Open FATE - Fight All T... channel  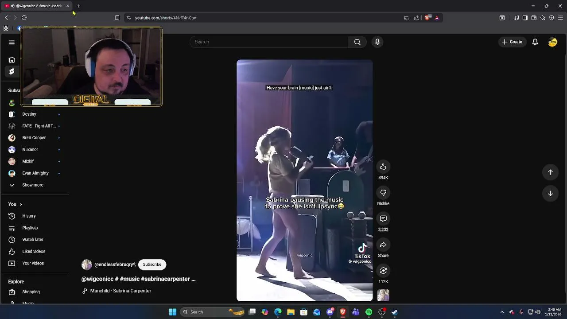[x=39, y=126]
